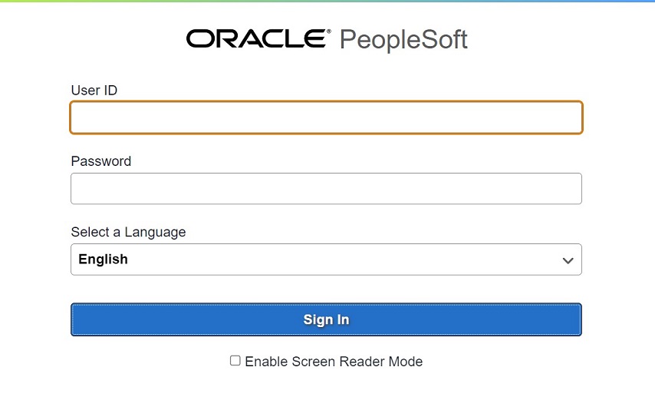This screenshot has width=655, height=410.
Task: Click the "Enable Screen Reader Mode" label text
Action: [334, 361]
